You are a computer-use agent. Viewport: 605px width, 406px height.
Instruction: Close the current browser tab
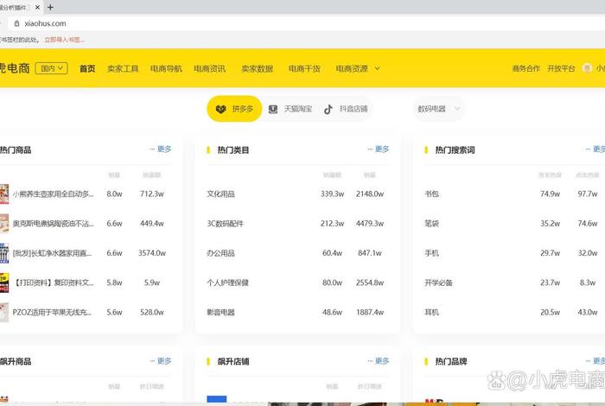[x=37, y=7]
